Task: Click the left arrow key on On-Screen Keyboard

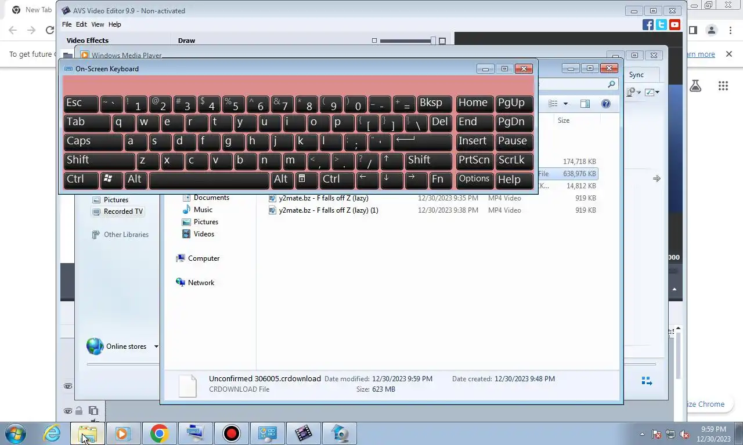Action: coord(367,180)
